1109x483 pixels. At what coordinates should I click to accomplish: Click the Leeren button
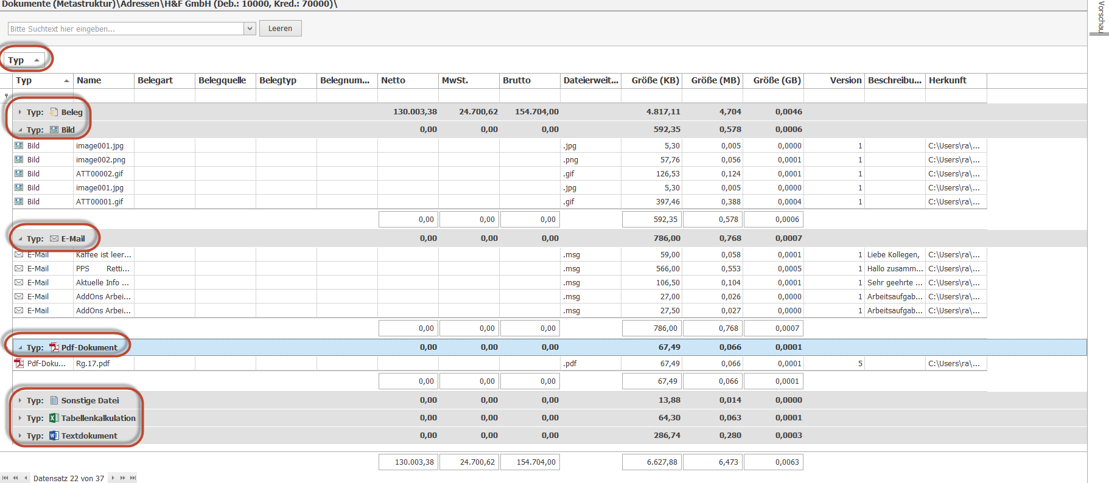pyautogui.click(x=280, y=29)
